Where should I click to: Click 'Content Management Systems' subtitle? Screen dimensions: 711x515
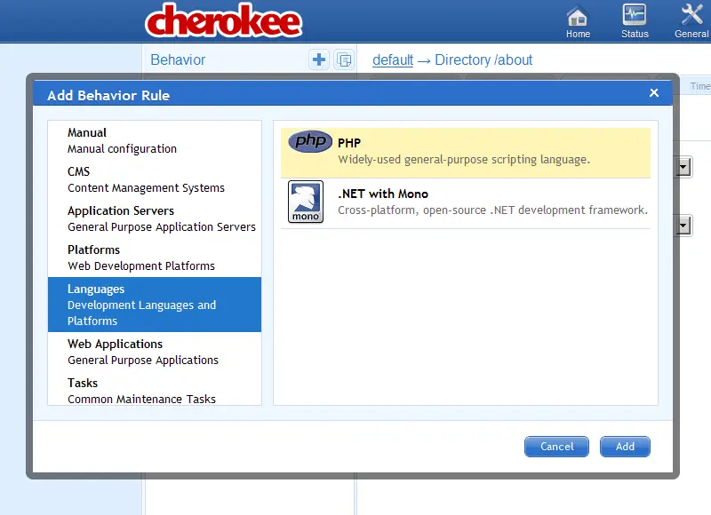point(146,188)
